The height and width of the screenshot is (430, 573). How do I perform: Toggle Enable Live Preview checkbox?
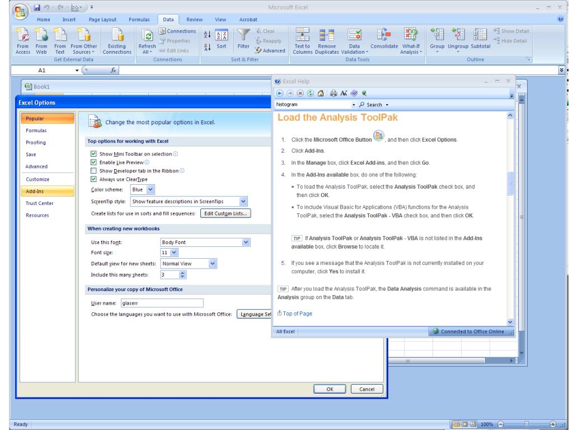(93, 162)
